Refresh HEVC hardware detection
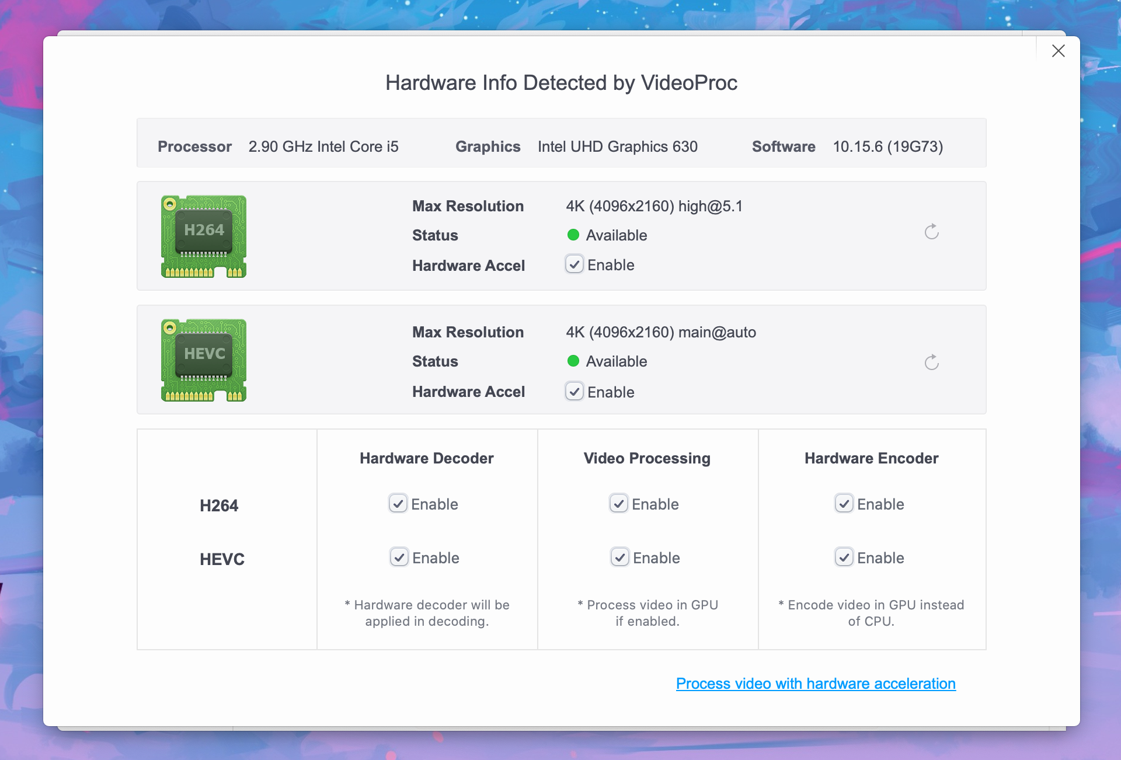Screen dimensions: 1121x760 [x=931, y=362]
